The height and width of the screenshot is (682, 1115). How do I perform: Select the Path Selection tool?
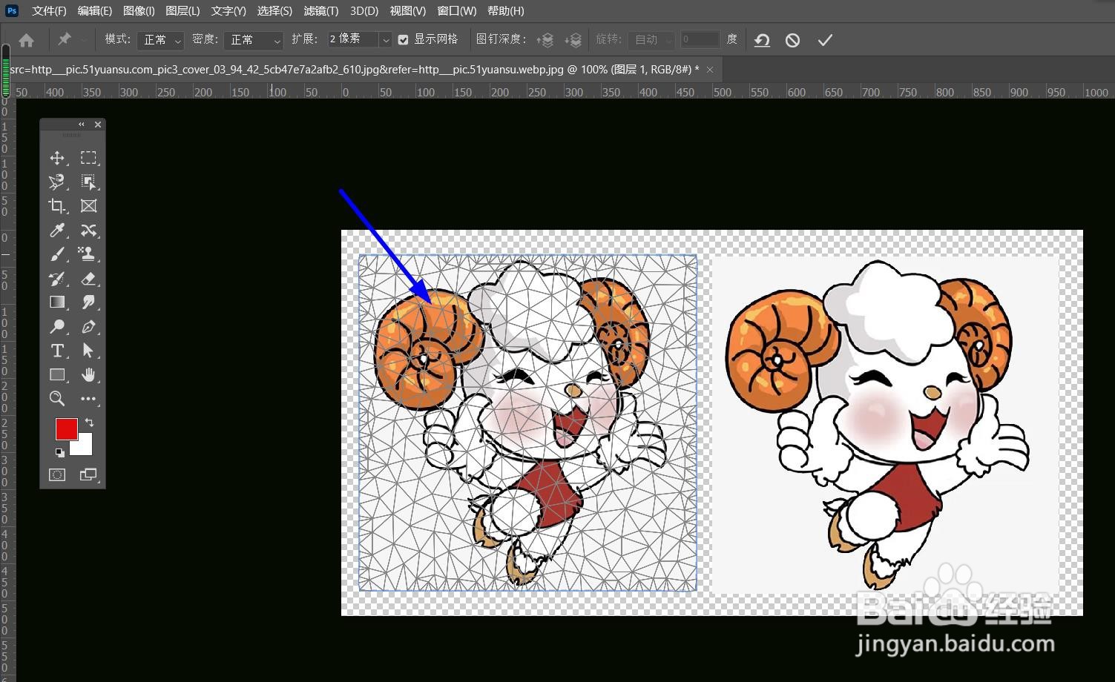click(x=88, y=351)
